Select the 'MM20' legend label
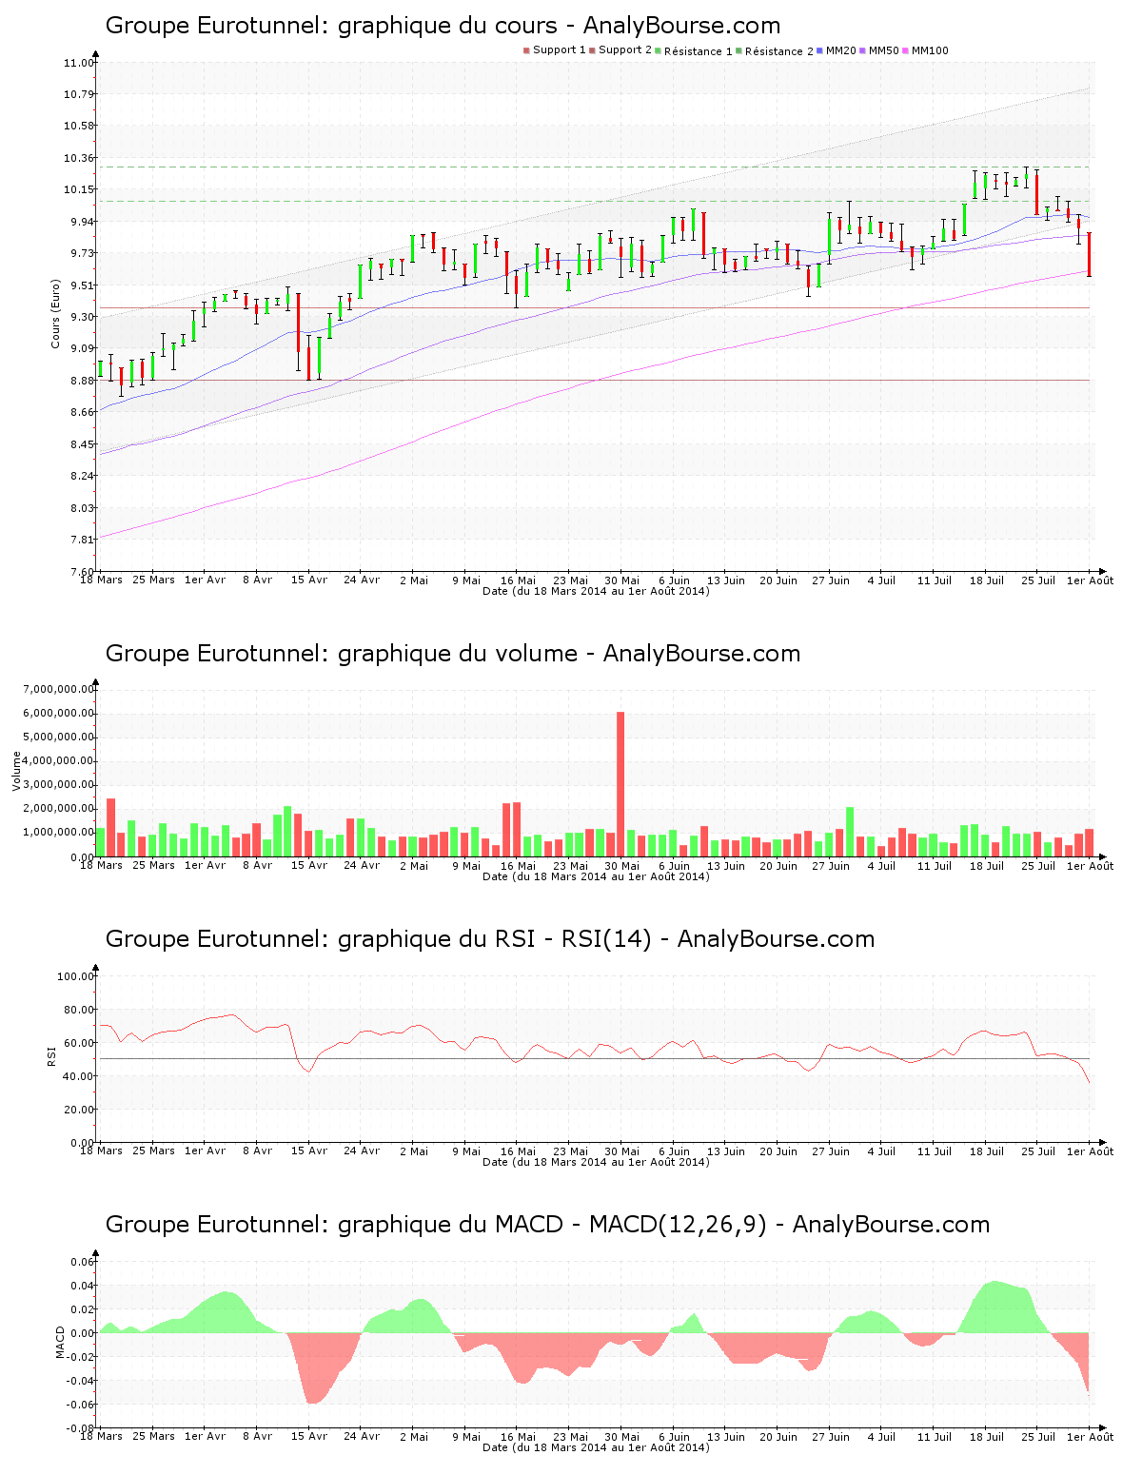This screenshot has height=1475, width=1142. tap(840, 50)
